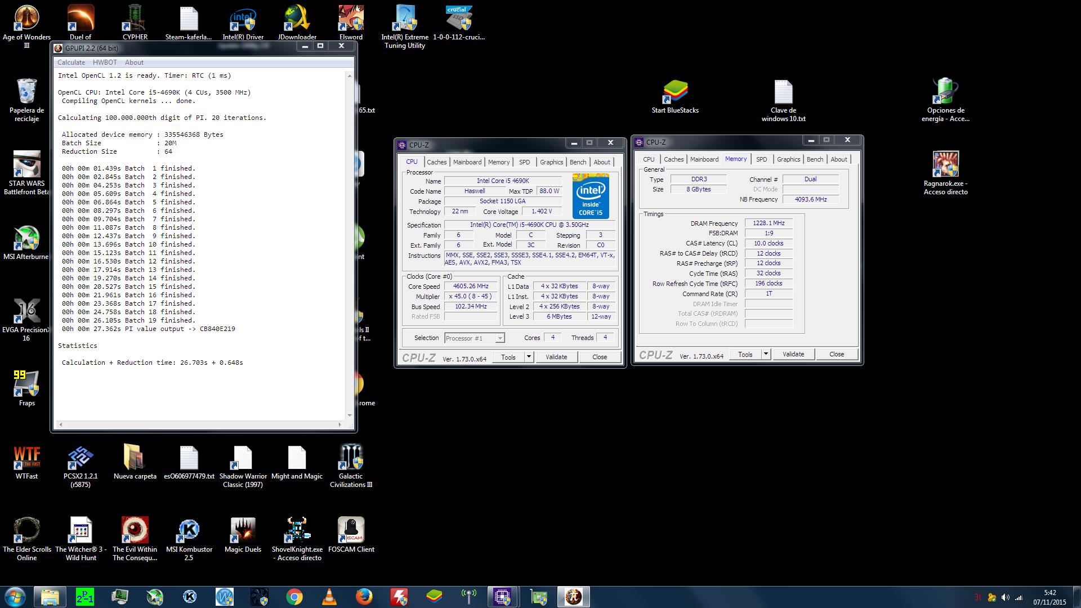Open the About menu in GPUPI

pos(134,62)
